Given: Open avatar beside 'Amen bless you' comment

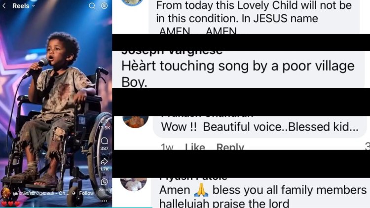Looking at the screenshot, I should tap(134, 184).
